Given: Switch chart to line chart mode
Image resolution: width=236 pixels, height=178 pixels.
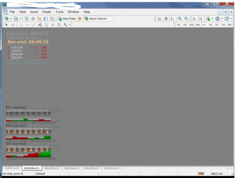Looking at the screenshot, I should (x=172, y=18).
